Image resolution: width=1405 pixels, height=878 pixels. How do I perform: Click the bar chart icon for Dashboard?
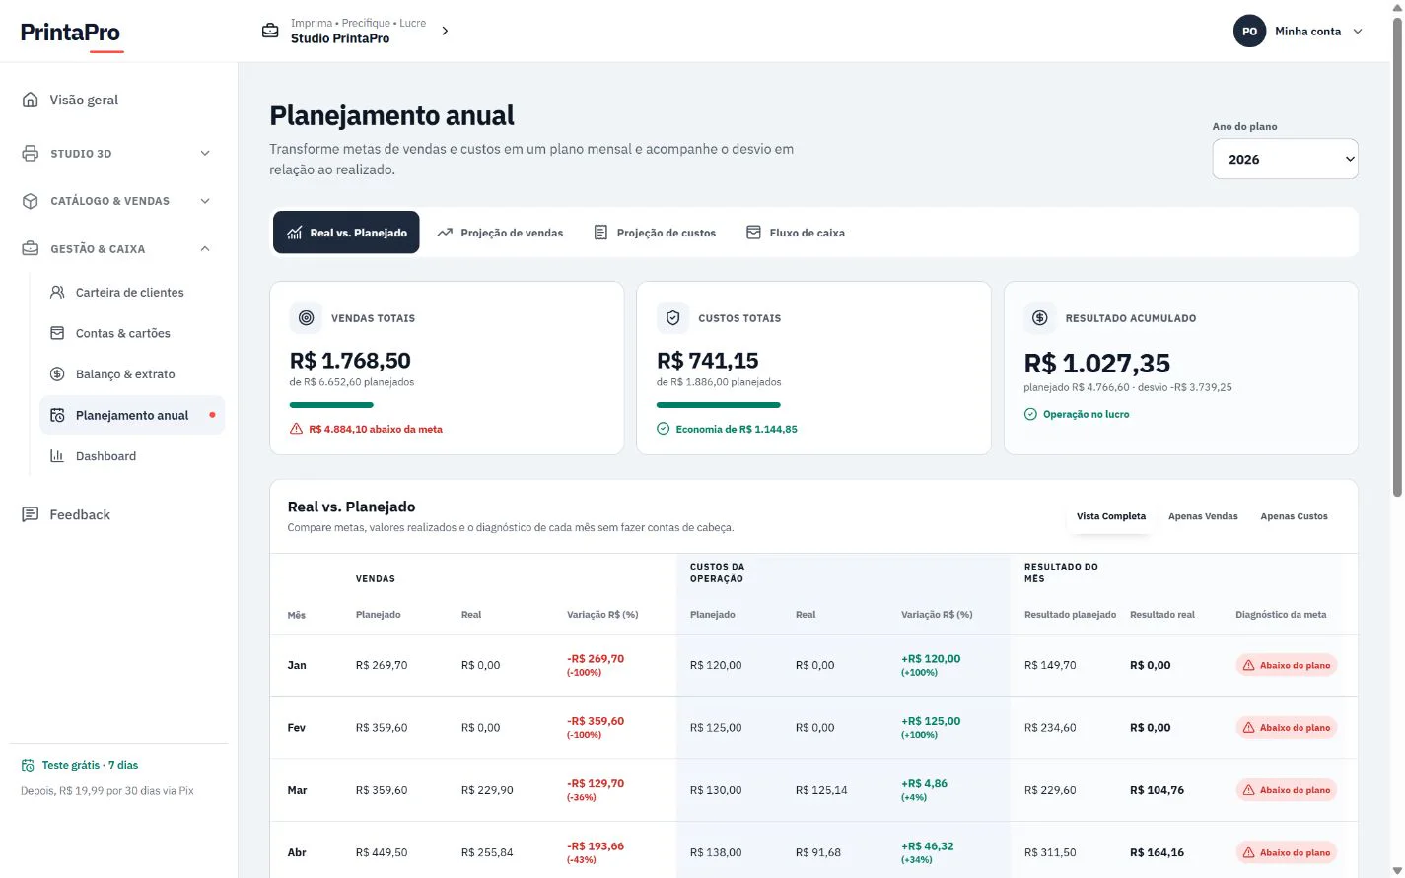[57, 456]
